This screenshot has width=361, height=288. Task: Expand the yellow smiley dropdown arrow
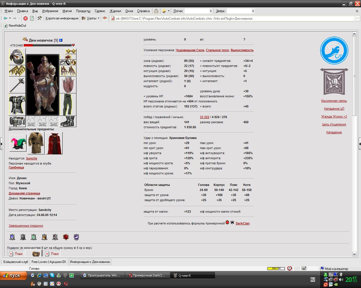pyautogui.click(x=169, y=11)
